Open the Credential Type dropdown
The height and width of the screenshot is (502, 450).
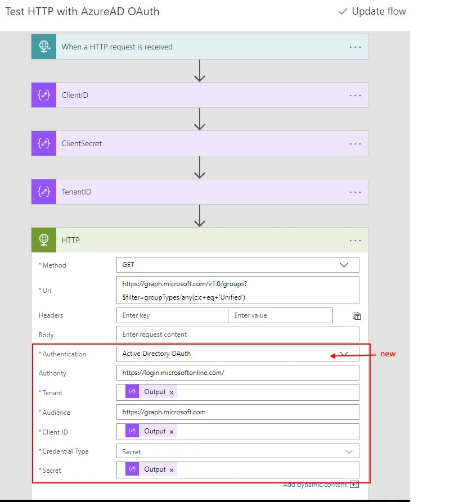pos(348,451)
